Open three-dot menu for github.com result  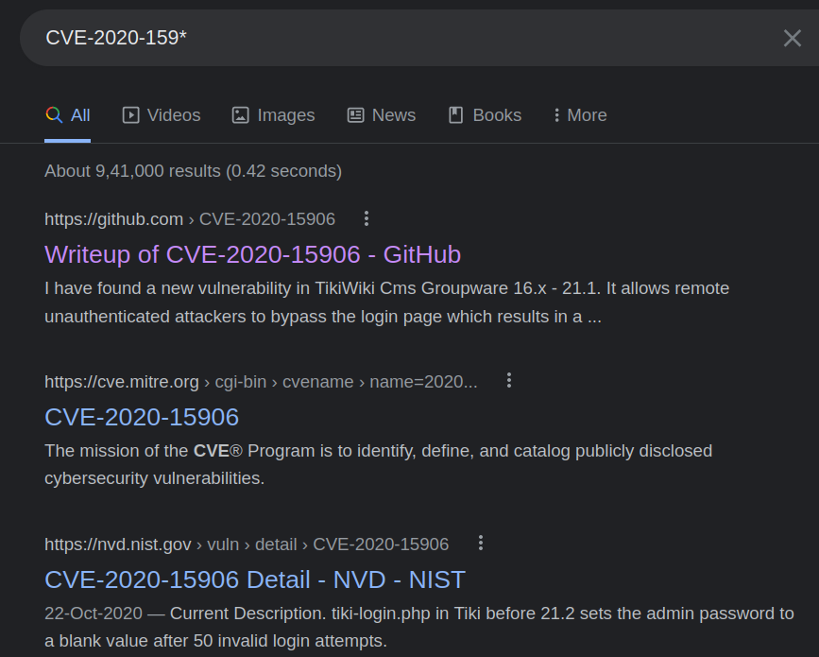coord(367,219)
